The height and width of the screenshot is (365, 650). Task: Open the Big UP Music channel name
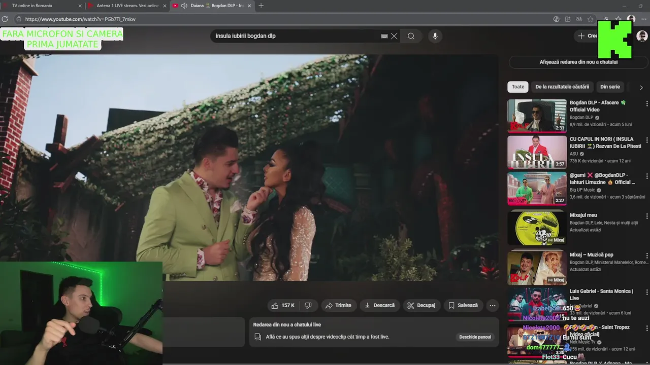tap(583, 190)
